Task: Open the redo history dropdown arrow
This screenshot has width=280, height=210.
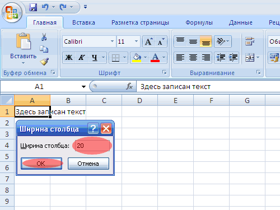Action: 71,7
